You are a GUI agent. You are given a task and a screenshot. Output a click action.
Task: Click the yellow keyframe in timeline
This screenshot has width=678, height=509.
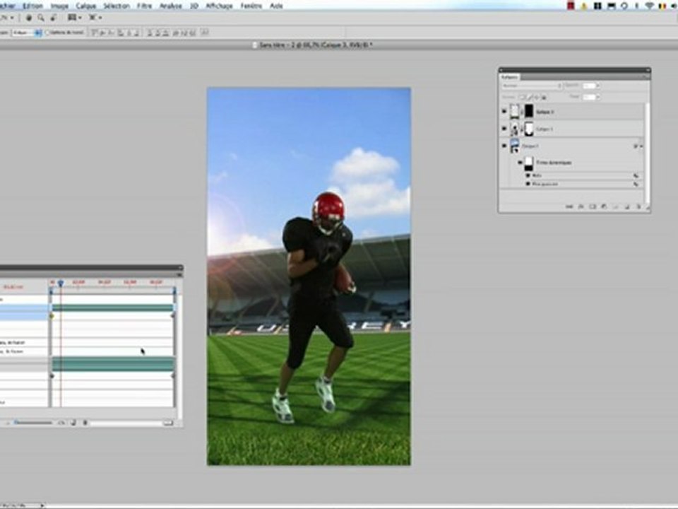[52, 317]
